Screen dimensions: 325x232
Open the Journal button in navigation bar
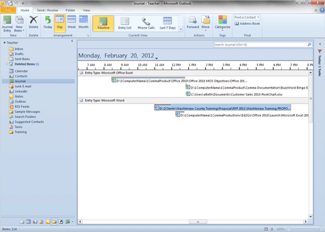pyautogui.click(x=67, y=222)
